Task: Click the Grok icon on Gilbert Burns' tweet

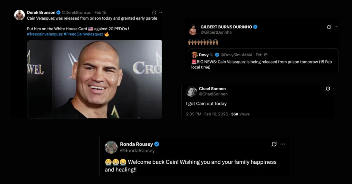Action: tap(329, 27)
